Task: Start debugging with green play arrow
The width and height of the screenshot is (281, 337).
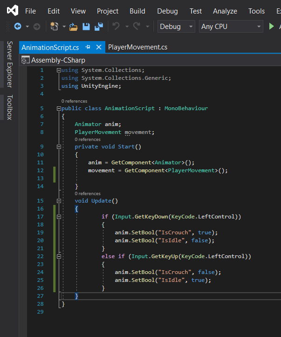Action: [x=271, y=27]
